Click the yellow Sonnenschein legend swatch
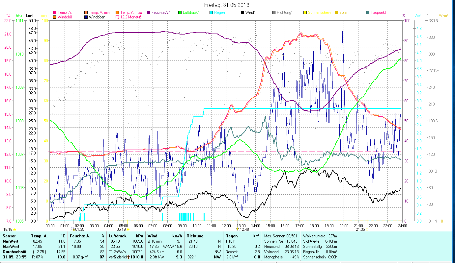The height and width of the screenshot is (263, 455). tap(305, 12)
